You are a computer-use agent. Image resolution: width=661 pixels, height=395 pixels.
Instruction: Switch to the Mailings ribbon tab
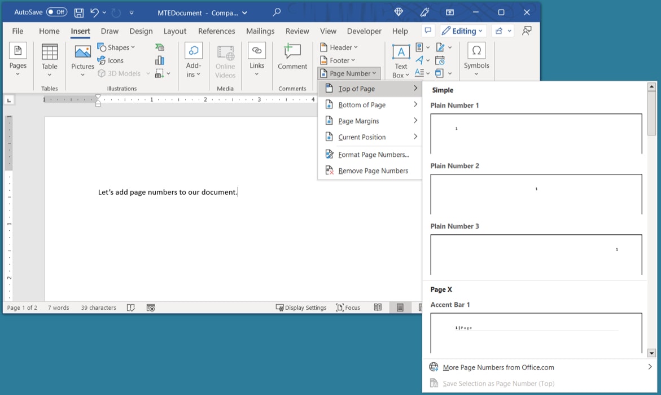260,31
